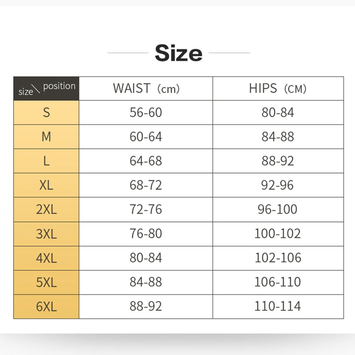Pick the 5XL size row label
This screenshot has width=355, height=355.
coord(46,282)
